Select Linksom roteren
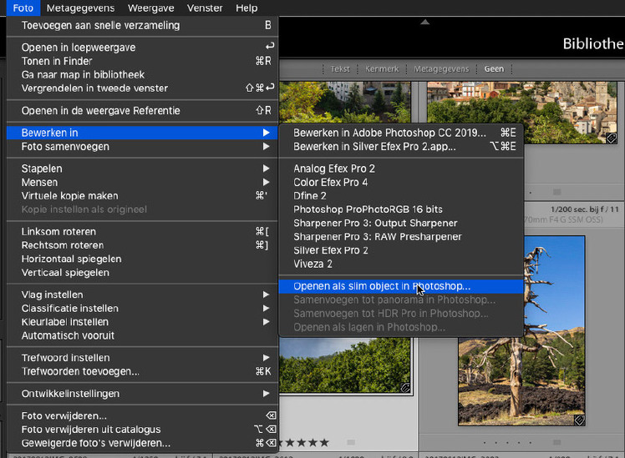The image size is (625, 458). click(142, 232)
